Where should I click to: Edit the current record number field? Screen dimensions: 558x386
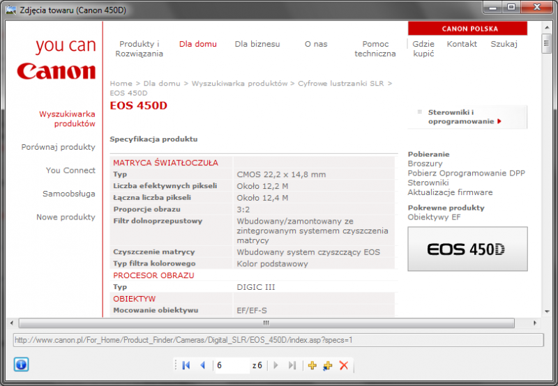pos(232,365)
